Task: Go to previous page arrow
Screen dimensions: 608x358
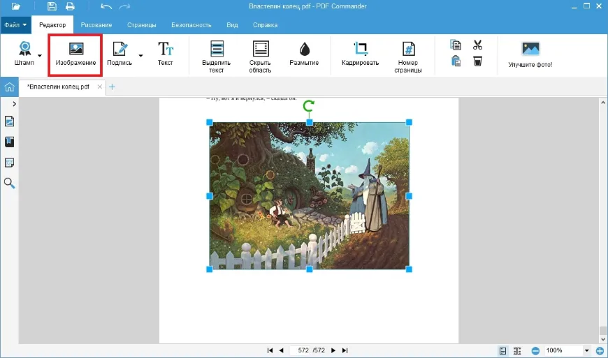Action: tap(282, 350)
